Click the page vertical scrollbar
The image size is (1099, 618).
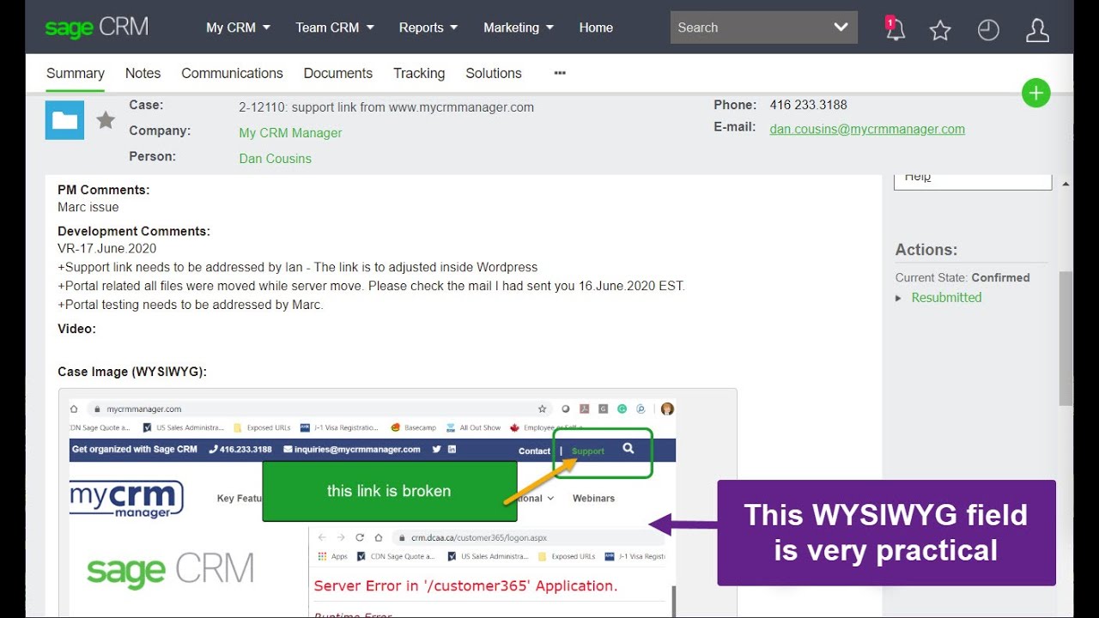[x=1066, y=338]
